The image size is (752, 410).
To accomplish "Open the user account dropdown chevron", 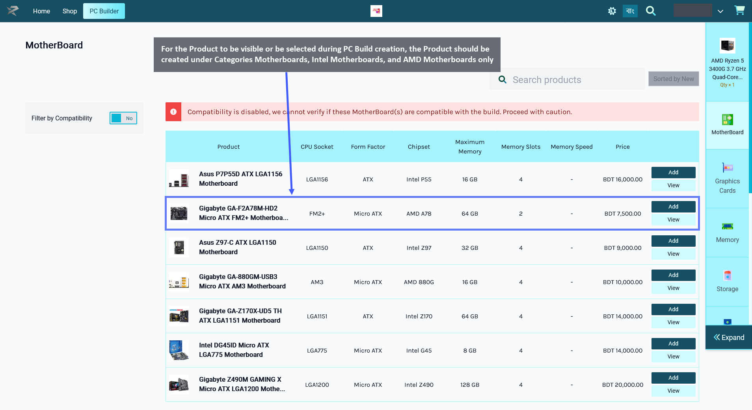I will click(720, 11).
